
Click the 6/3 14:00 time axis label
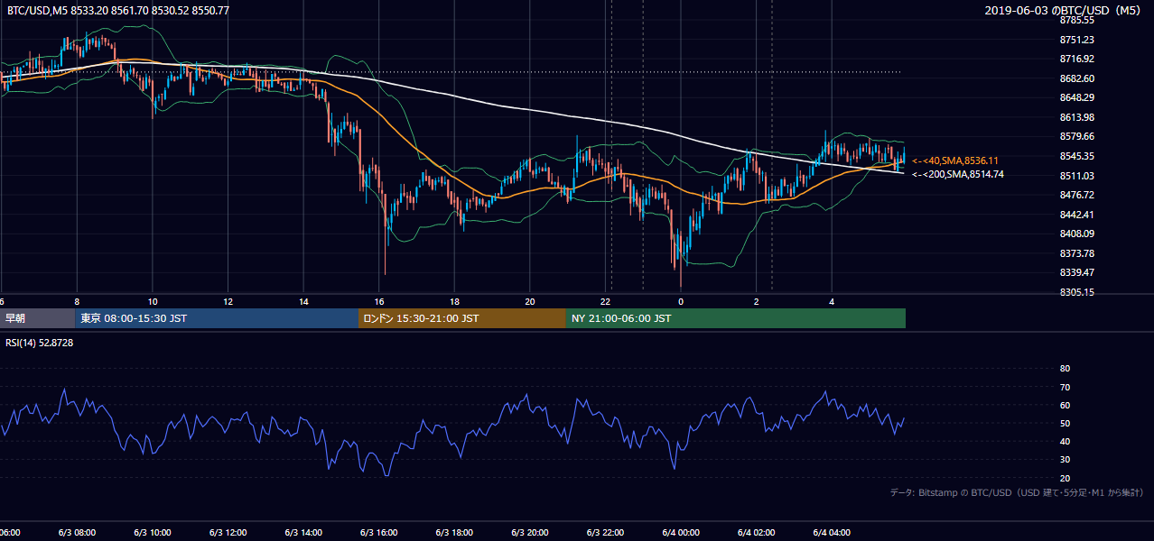tap(303, 533)
